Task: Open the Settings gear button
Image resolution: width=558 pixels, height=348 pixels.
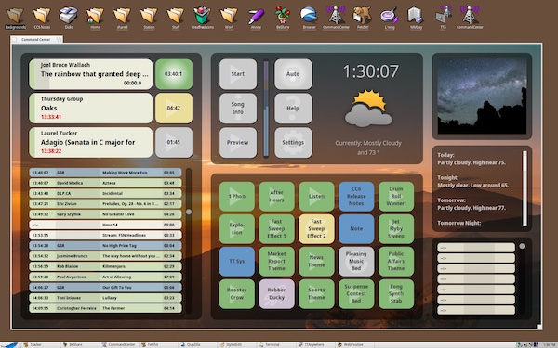Action: [293, 142]
